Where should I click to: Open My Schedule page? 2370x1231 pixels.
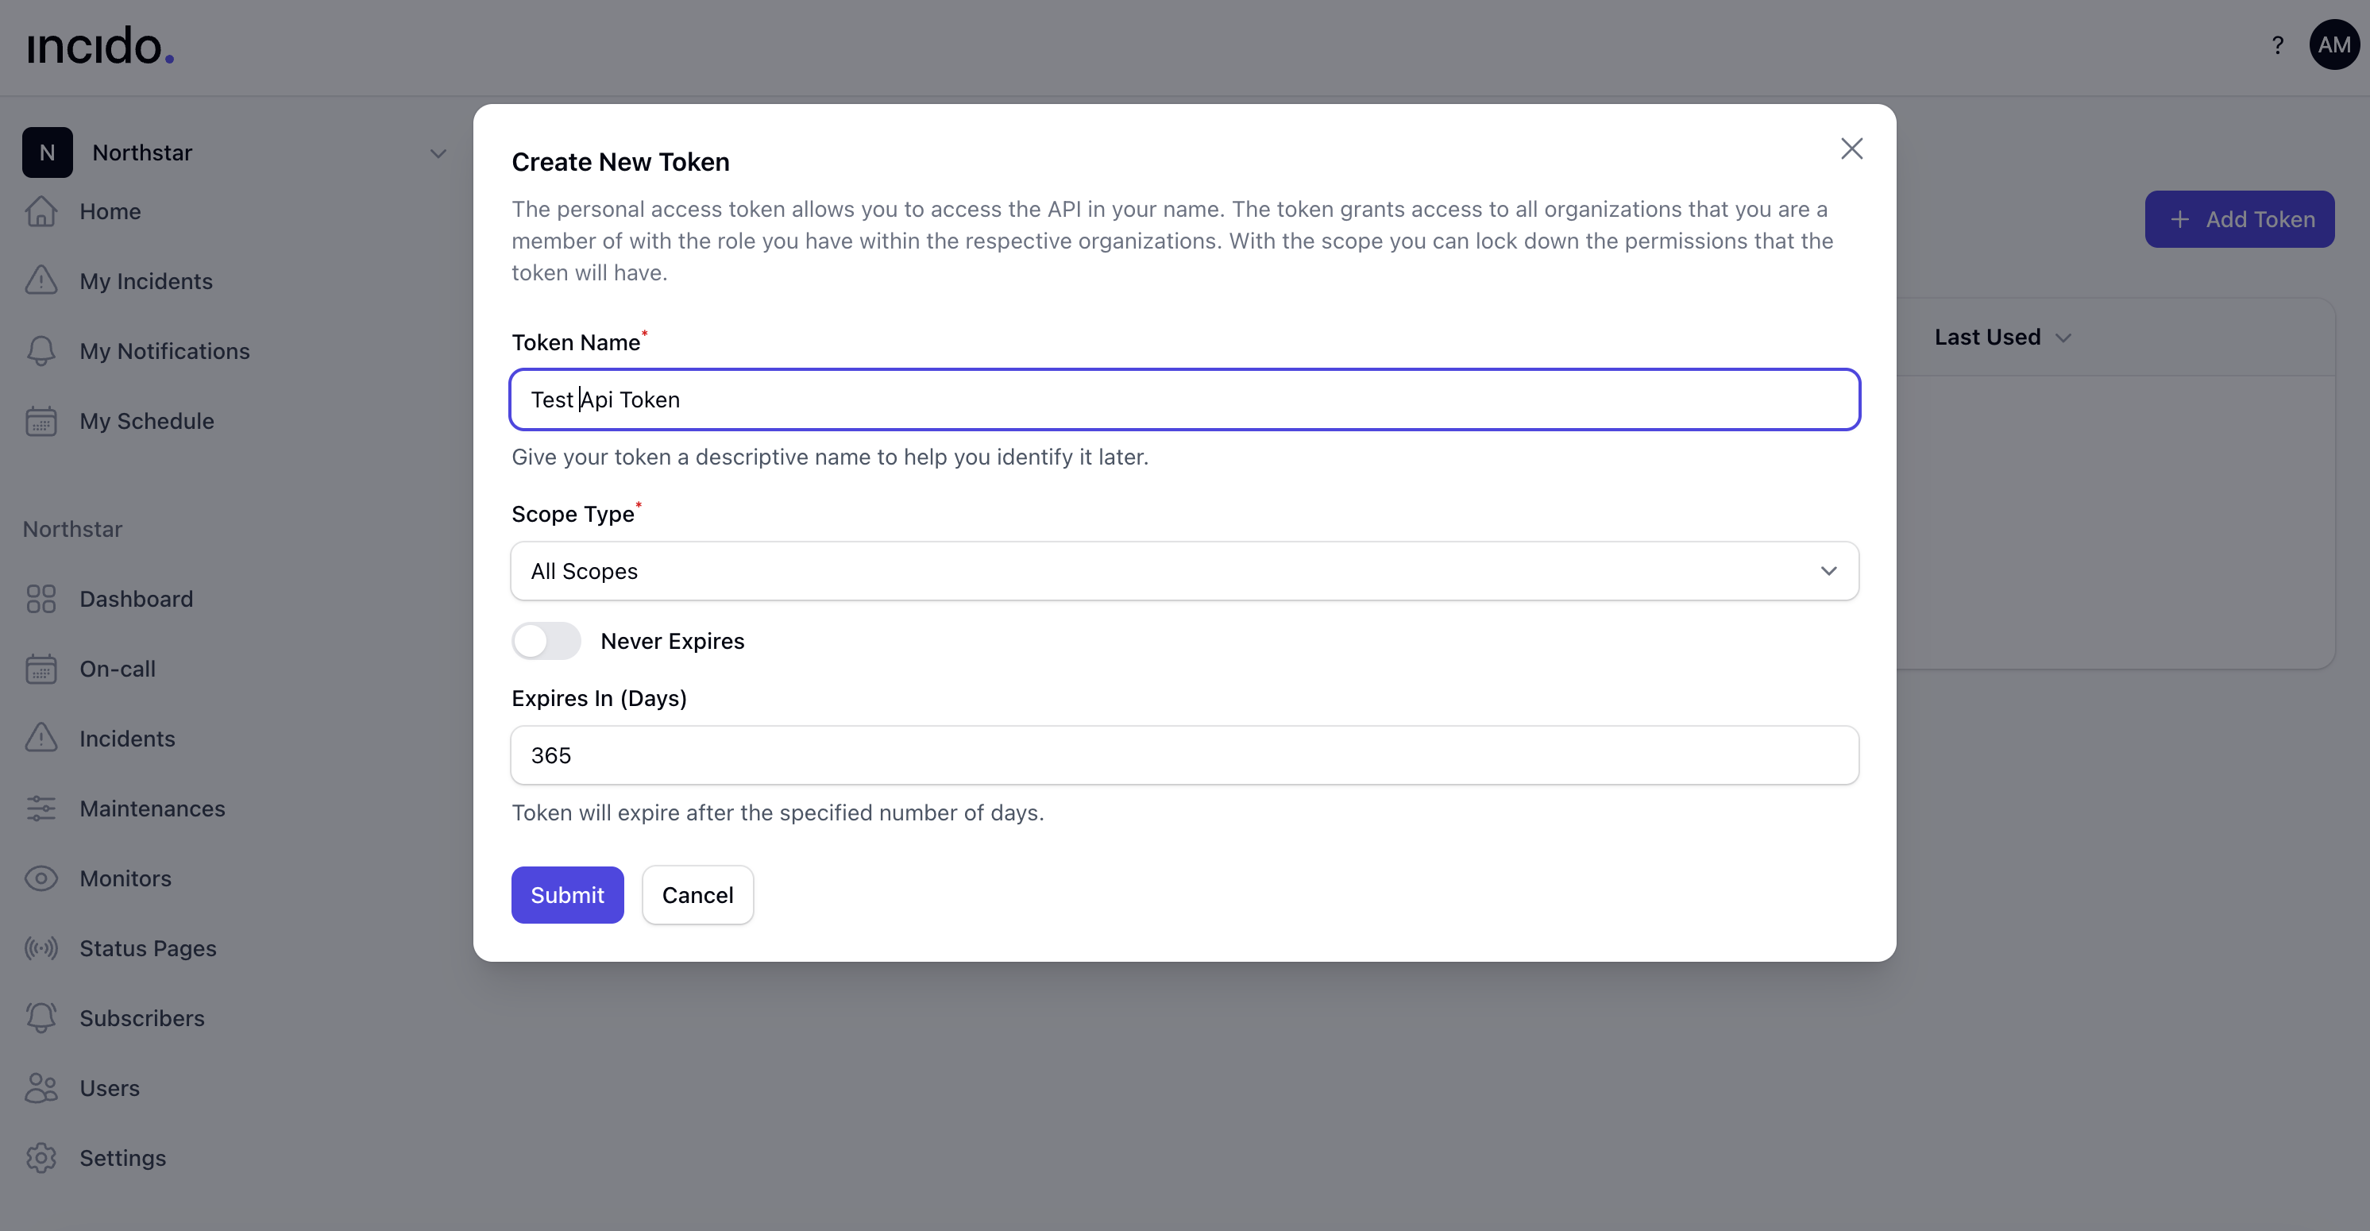[x=147, y=422]
